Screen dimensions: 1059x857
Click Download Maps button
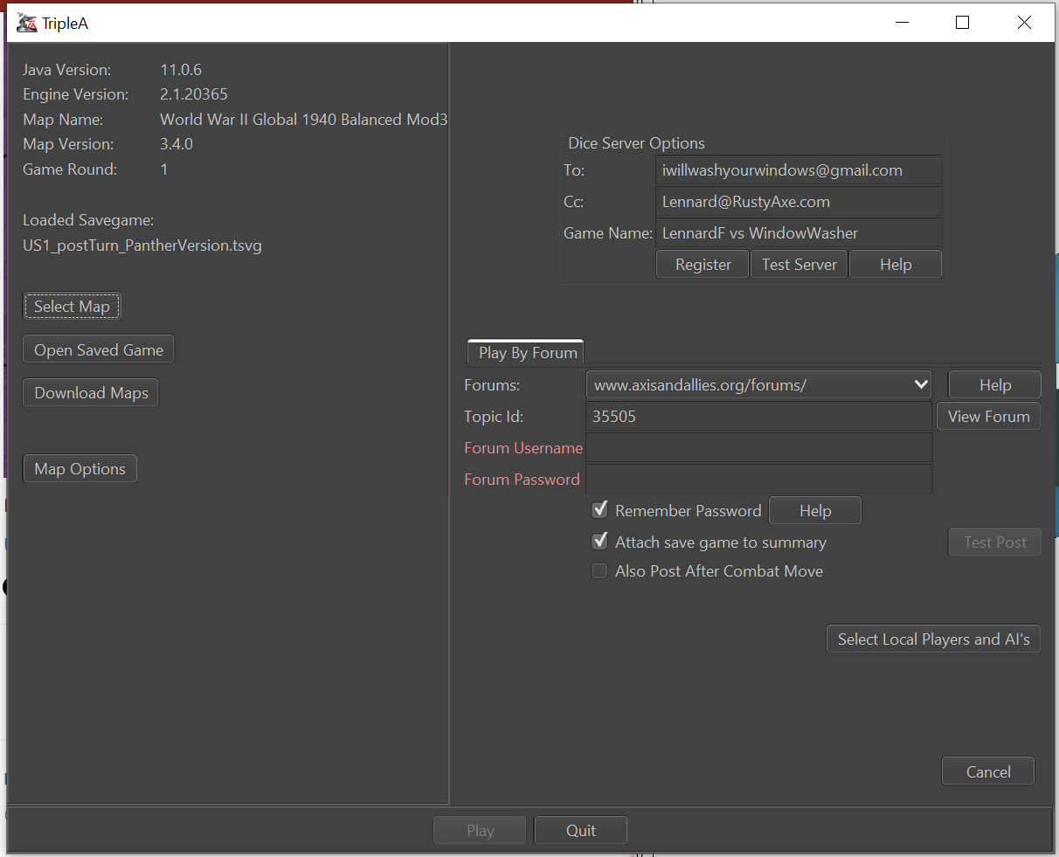click(91, 393)
